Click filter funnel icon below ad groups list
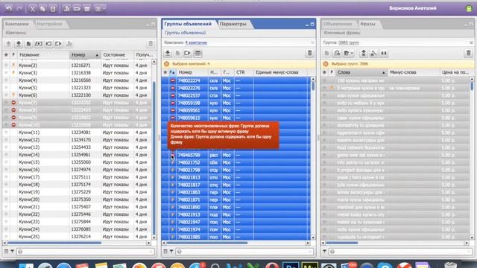This screenshot has width=477, height=268. point(171,252)
